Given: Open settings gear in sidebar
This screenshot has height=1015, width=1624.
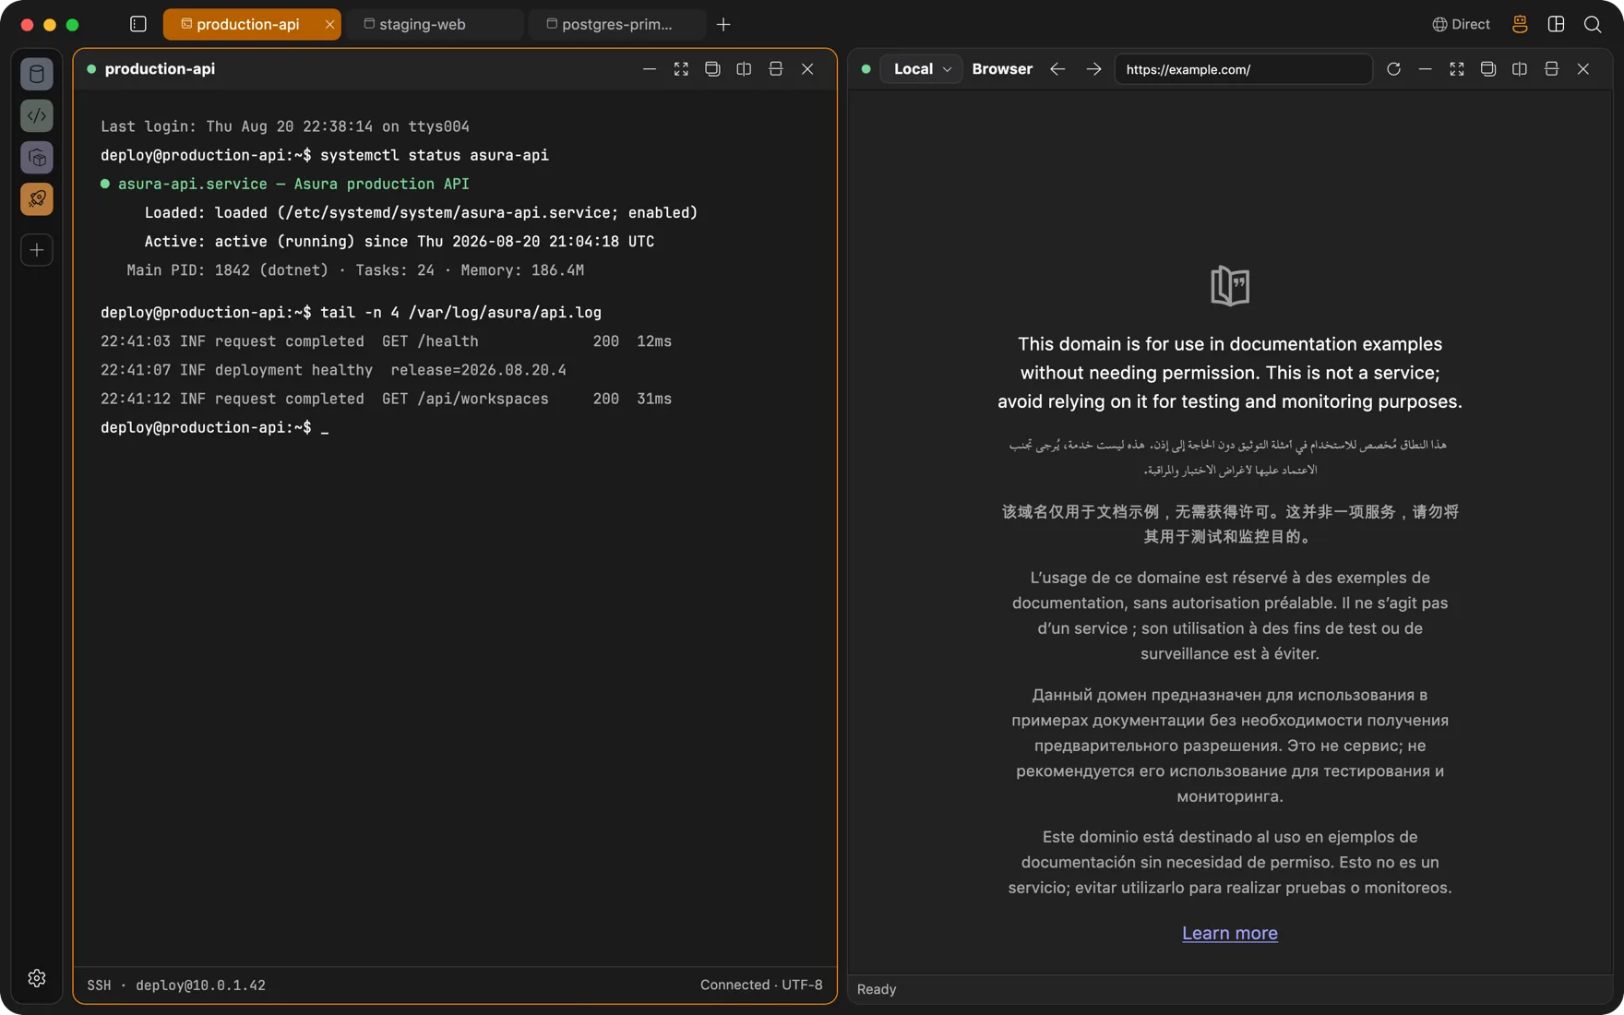Looking at the screenshot, I should [37, 978].
